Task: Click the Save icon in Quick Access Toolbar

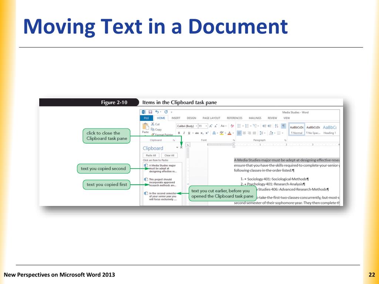Action: tap(150, 112)
